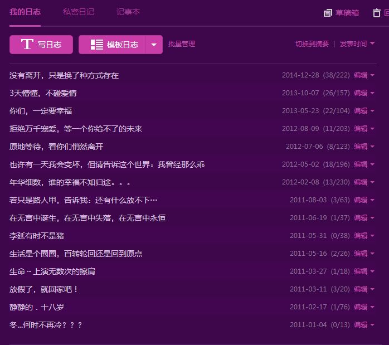The width and height of the screenshot is (389, 345).
Task: Open log 生命～上演无数次的擦肩
Action: 52,271
